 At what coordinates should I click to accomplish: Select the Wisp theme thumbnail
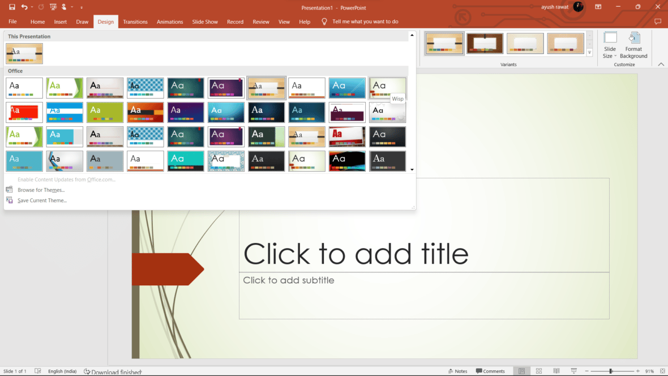387,88
